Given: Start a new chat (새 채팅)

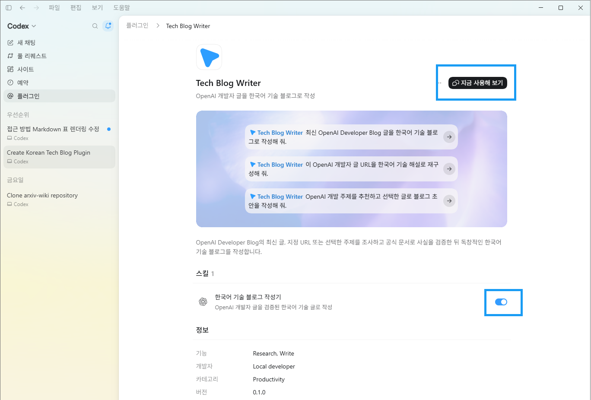Looking at the screenshot, I should (59, 43).
